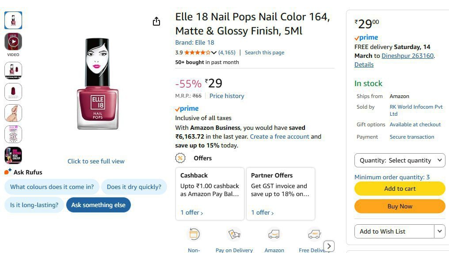
Task: Click the Pay on Delivery icon
Action: point(234,234)
